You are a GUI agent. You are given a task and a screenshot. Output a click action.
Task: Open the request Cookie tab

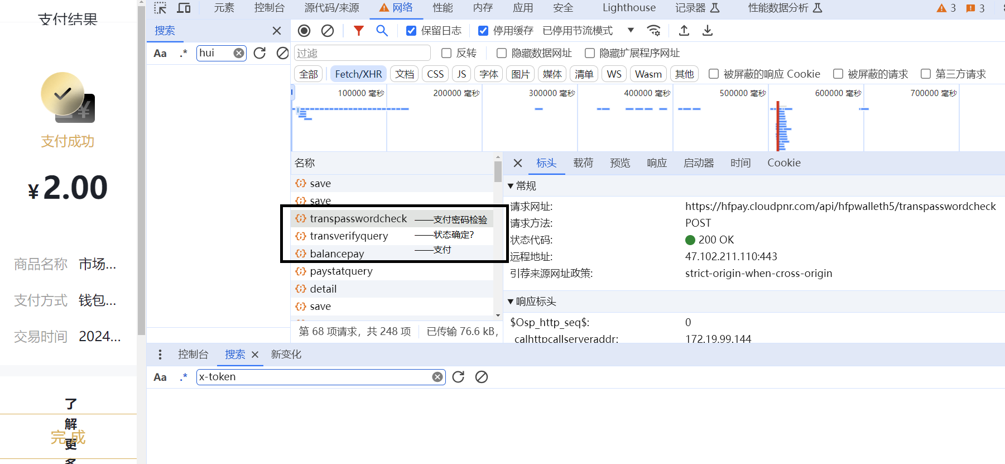coord(784,163)
